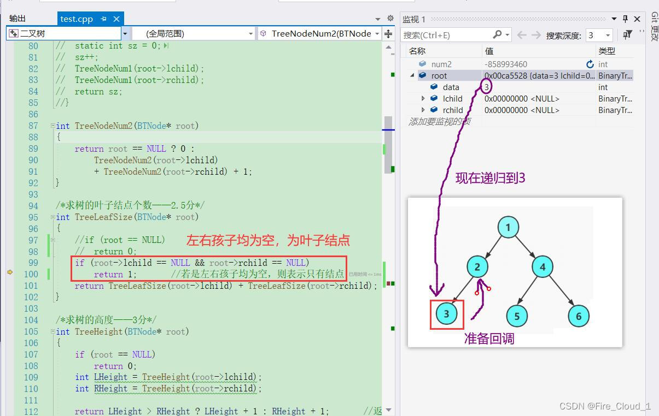Viewport: 659px width, 416px height.
Task: Select the test.cpp editor tab
Action: click(77, 19)
